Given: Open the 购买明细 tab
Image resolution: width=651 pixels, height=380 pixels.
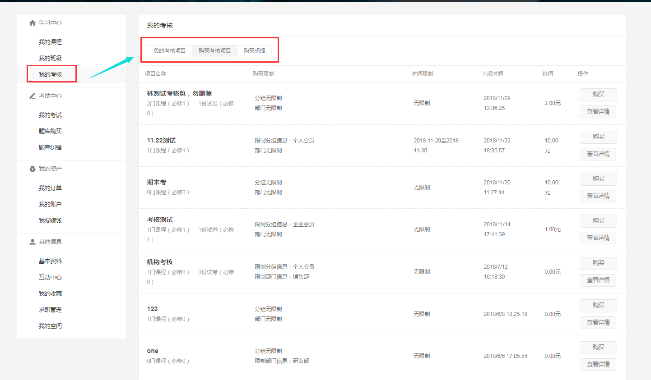Looking at the screenshot, I should coord(254,51).
